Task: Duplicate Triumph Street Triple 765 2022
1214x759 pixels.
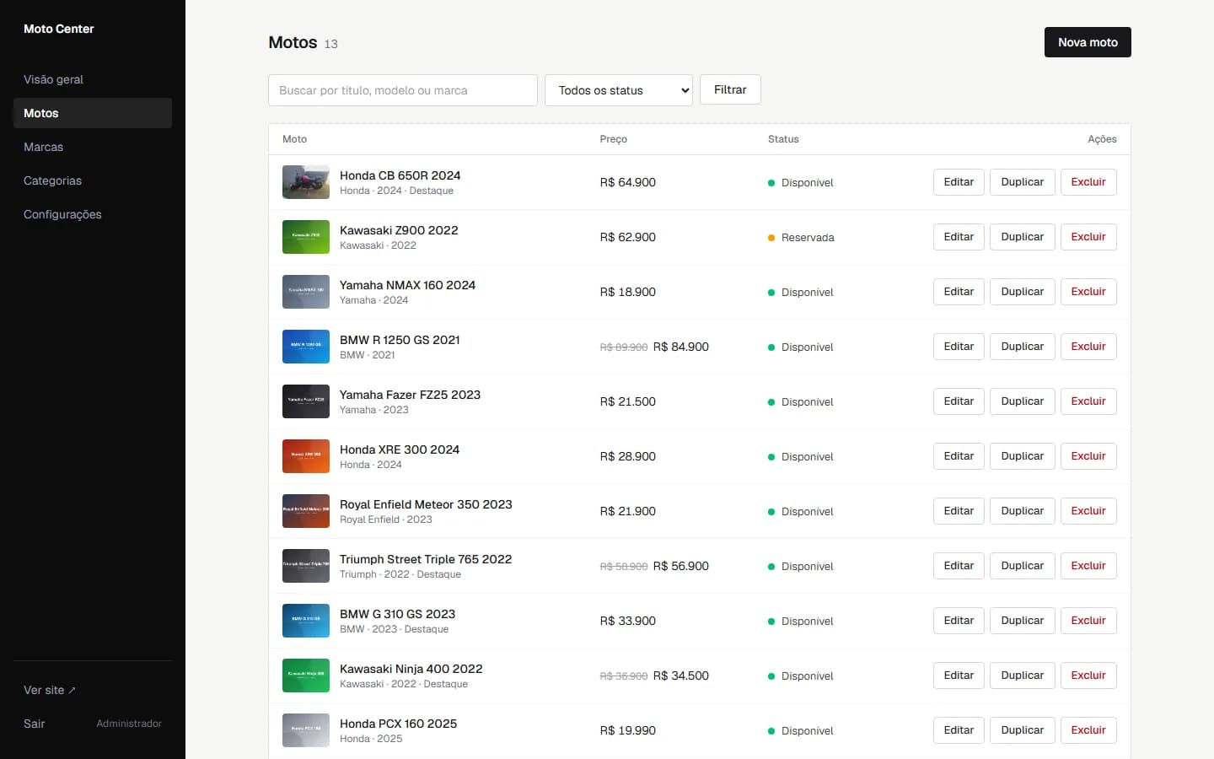Action: 1022,566
